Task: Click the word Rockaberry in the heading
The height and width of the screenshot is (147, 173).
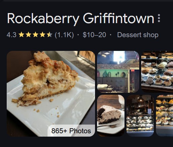Action: point(43,18)
